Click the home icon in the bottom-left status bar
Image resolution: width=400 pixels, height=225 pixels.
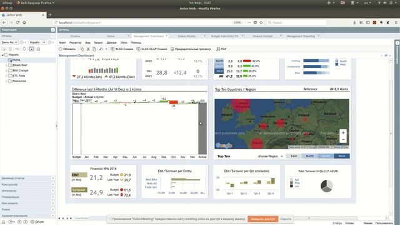[x=4, y=222]
